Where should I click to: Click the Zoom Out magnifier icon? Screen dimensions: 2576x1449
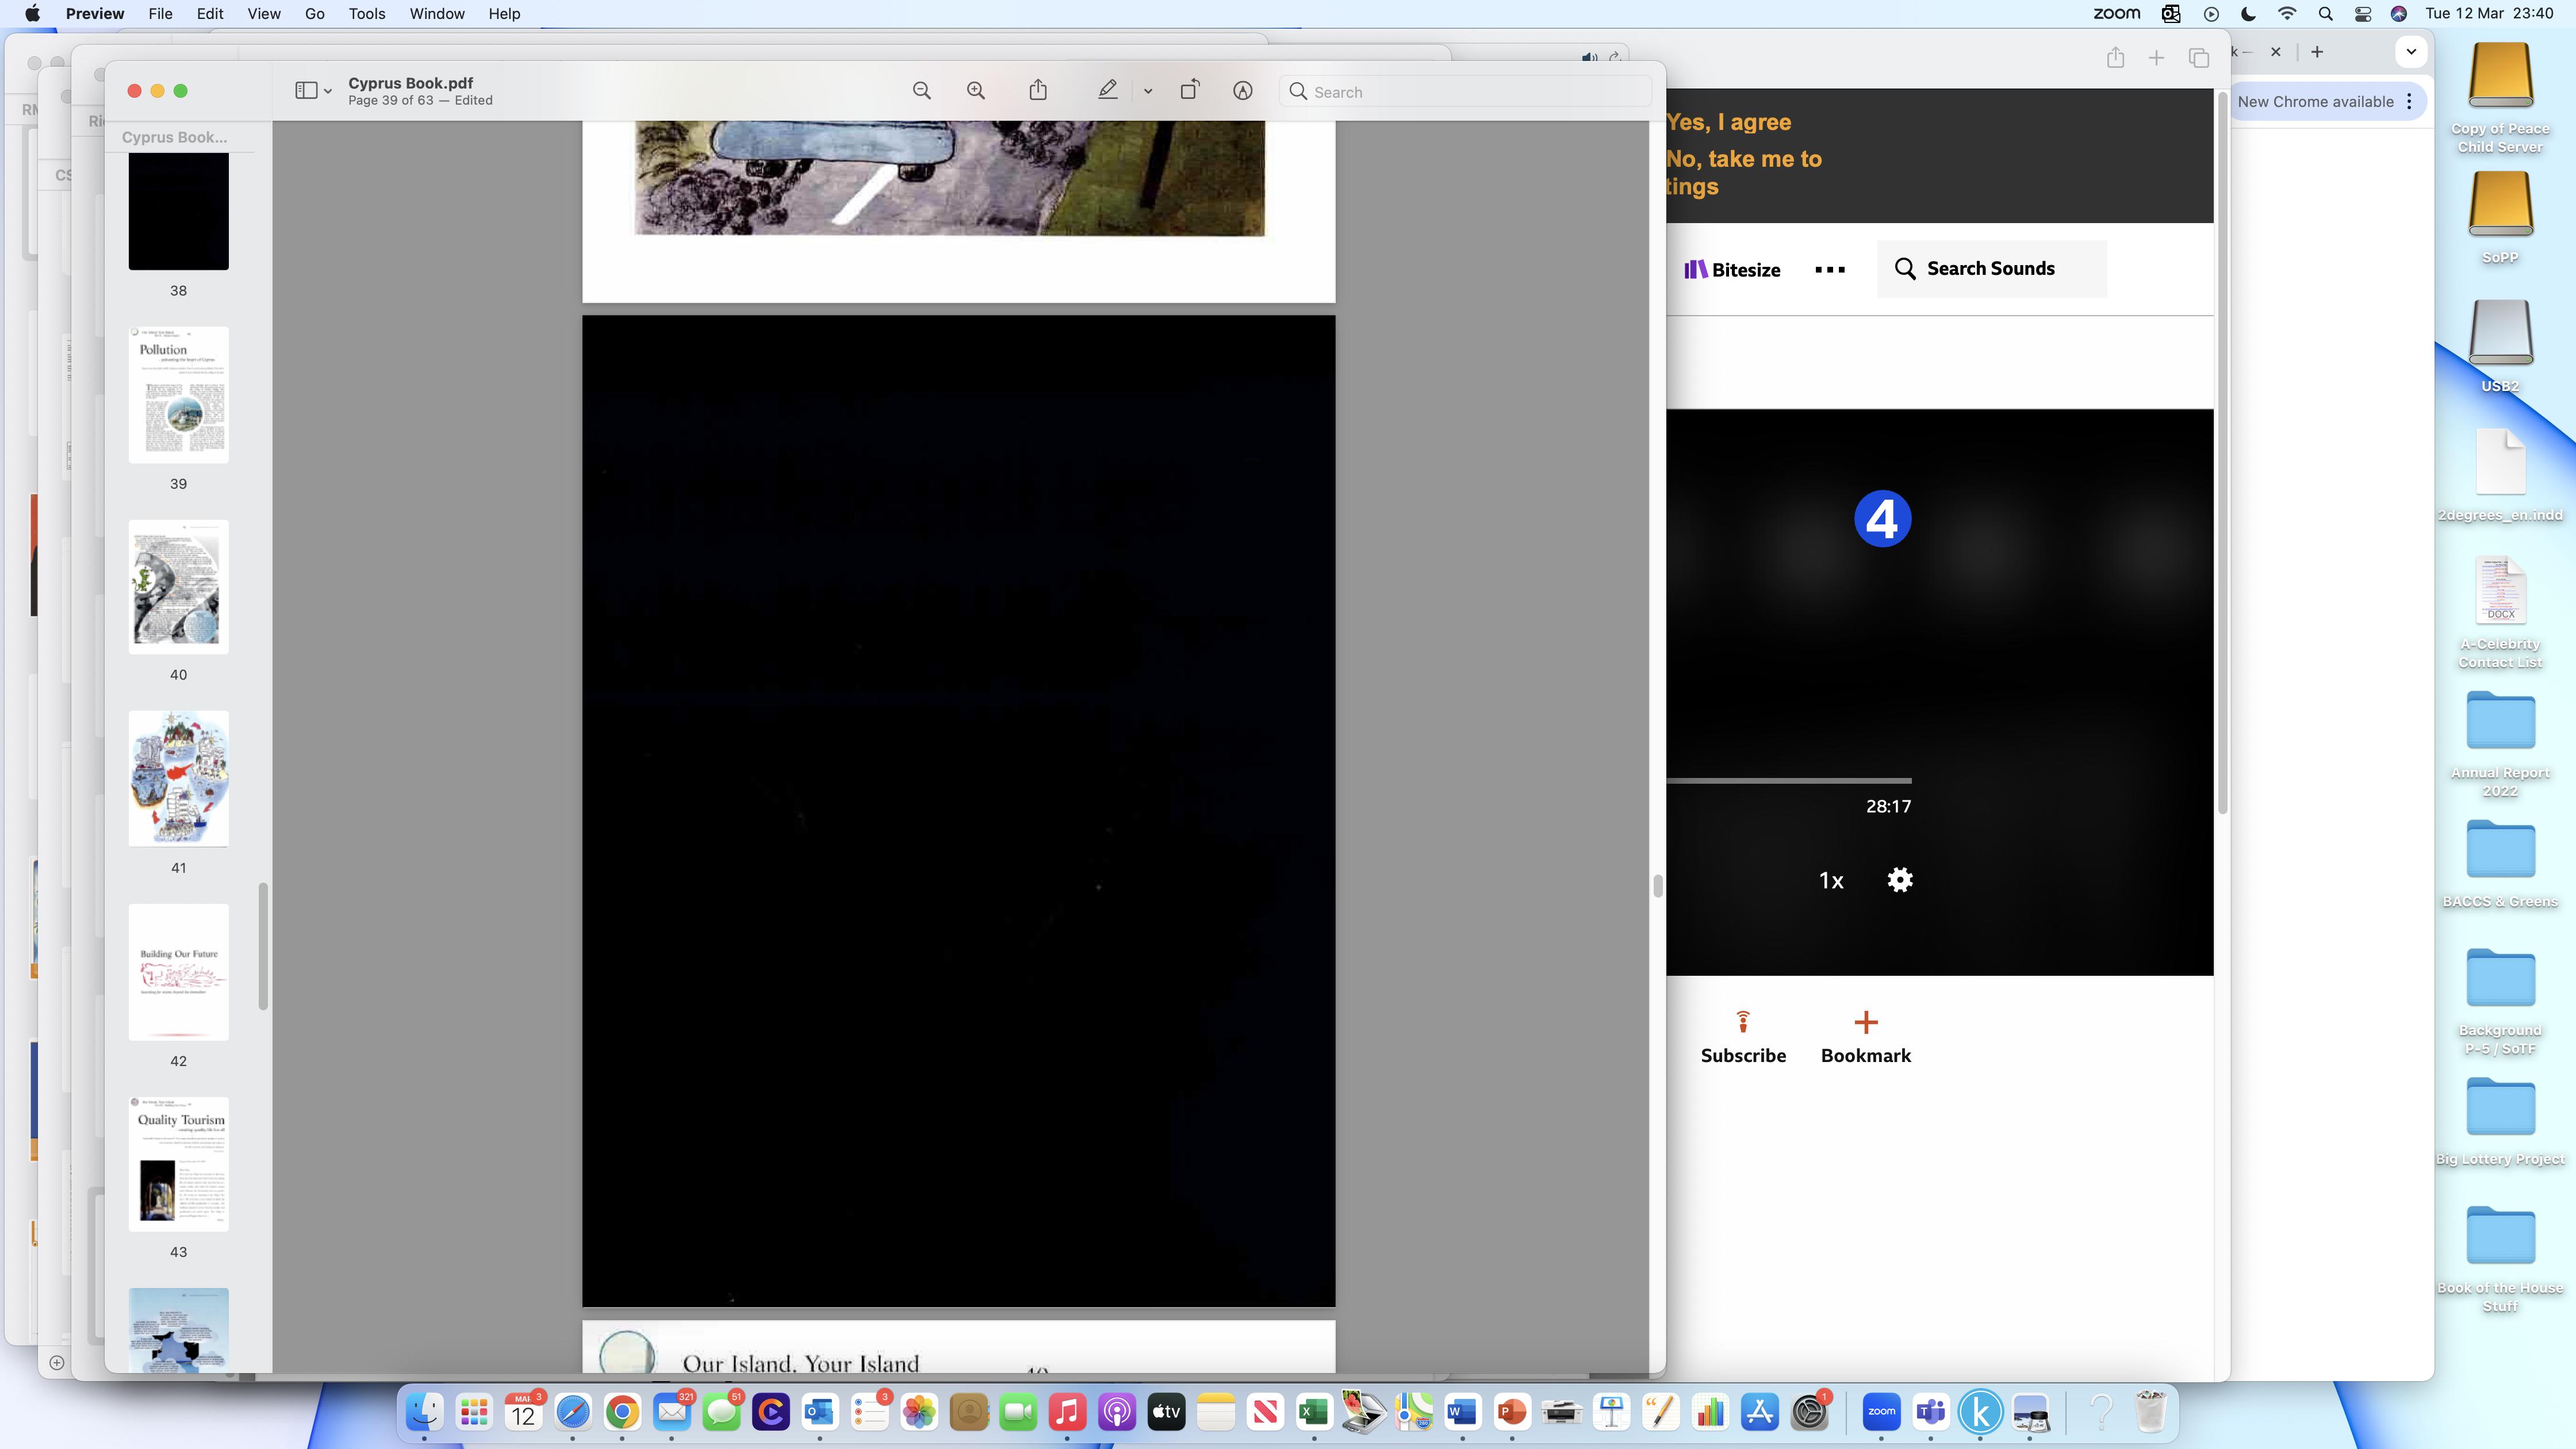click(x=921, y=91)
